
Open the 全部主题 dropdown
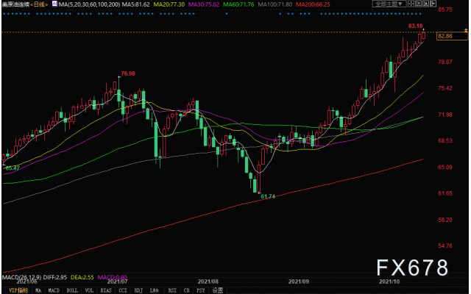(389, 4)
